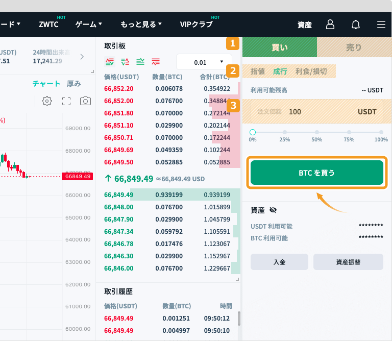392x341 pixels.
Task: Show sell orders only in order book
Action: tap(156, 62)
